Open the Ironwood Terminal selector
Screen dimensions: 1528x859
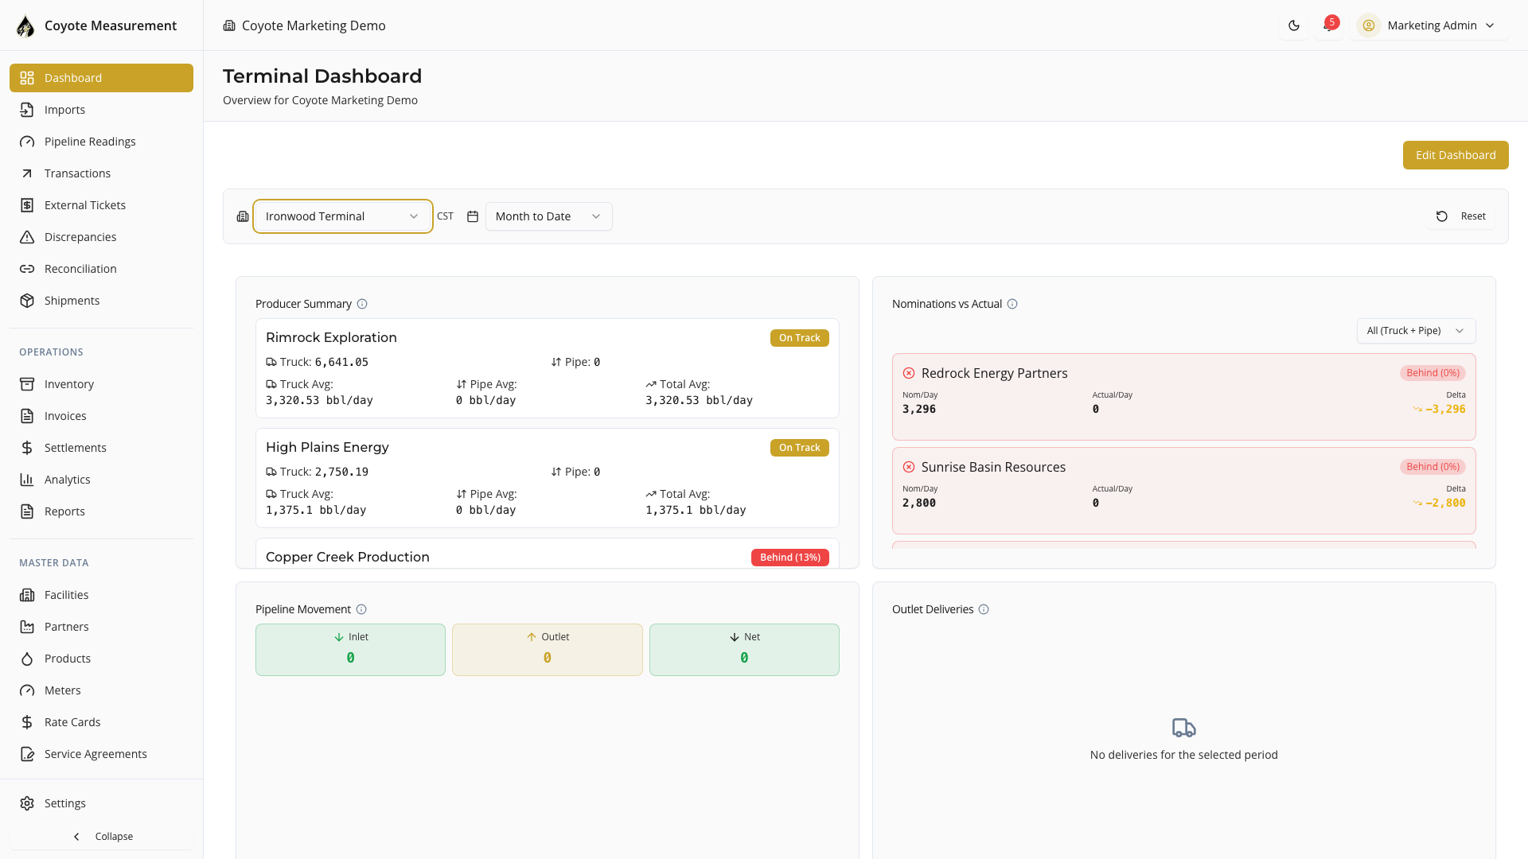click(342, 216)
